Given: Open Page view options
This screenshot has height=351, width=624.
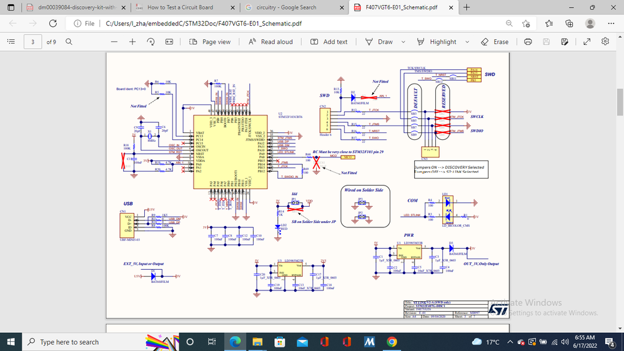Looking at the screenshot, I should tap(210, 42).
